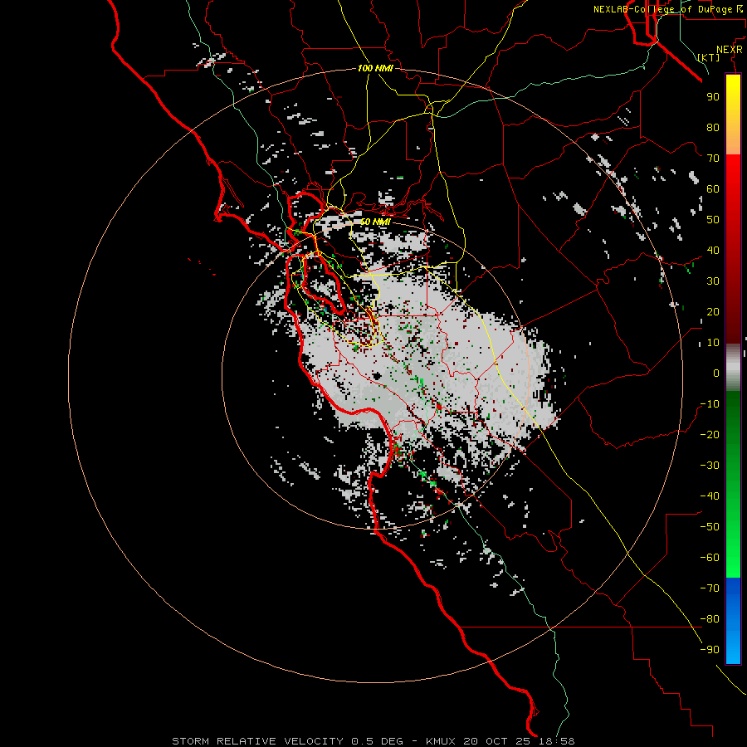747x747 pixels.
Task: Click the positive 60 scale value
Action: coord(713,188)
